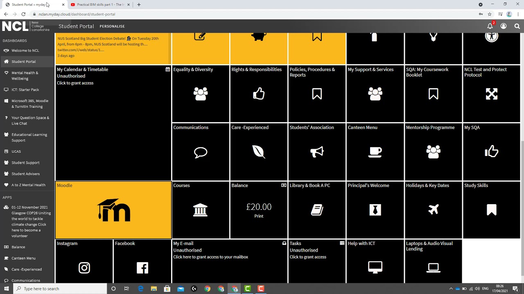Open Student Advisers in the sidebar
This screenshot has width=524, height=294.
[x=27, y=174]
